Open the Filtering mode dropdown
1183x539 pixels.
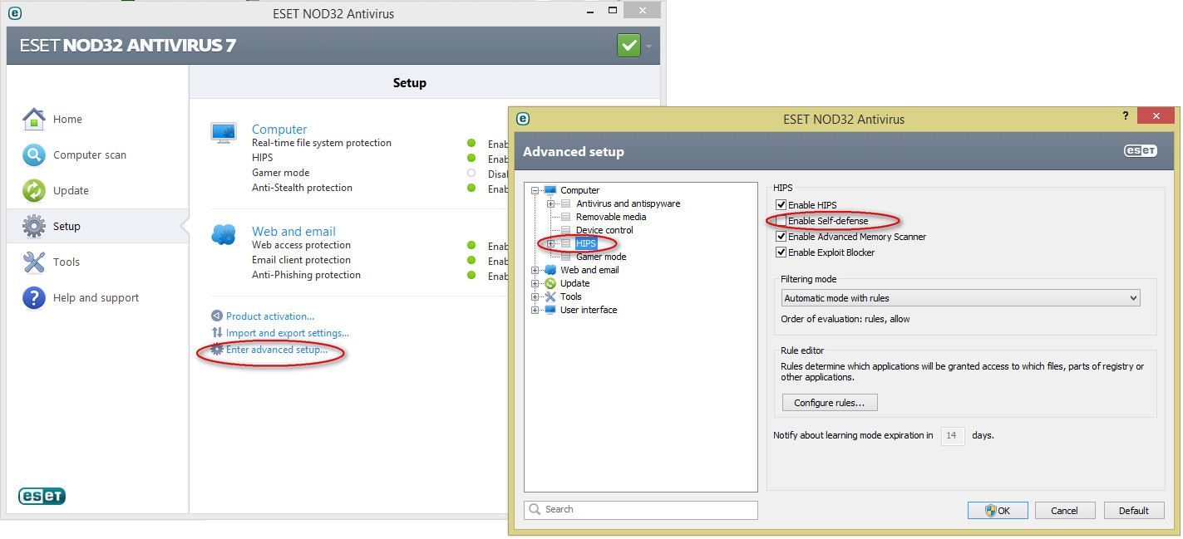[x=961, y=297]
